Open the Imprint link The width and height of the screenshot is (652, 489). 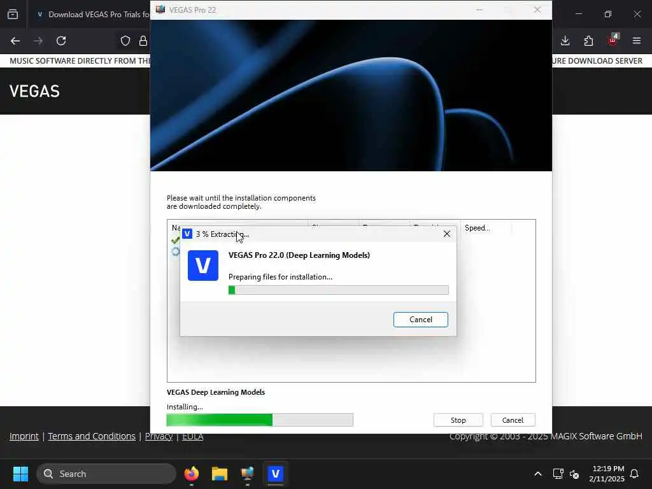tap(24, 436)
